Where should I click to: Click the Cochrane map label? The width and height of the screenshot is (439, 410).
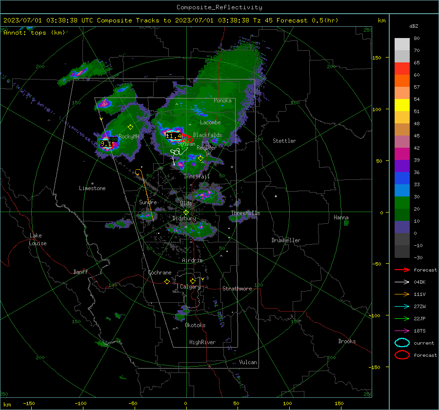pyautogui.click(x=160, y=273)
